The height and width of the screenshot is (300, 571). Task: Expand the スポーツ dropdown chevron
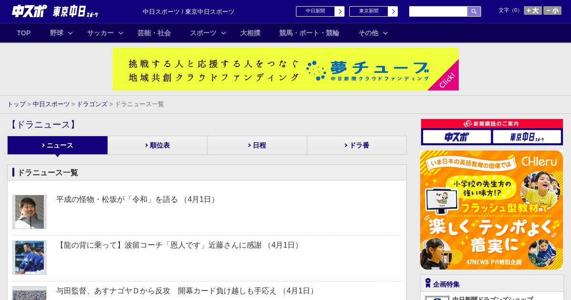point(224,33)
